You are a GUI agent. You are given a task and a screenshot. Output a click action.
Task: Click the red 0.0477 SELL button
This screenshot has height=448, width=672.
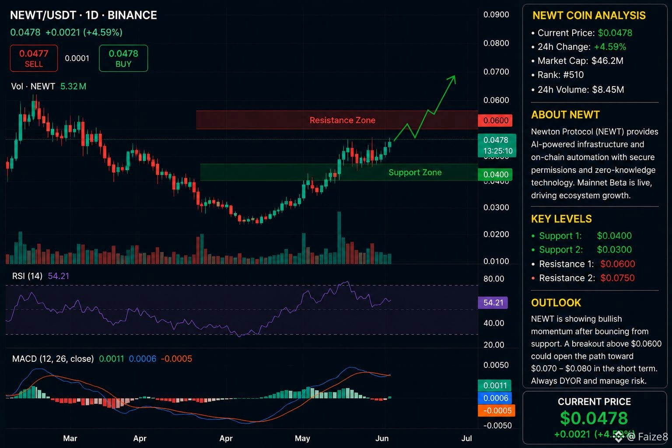pos(34,58)
